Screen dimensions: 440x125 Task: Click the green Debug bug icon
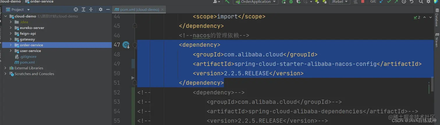click(291, 2)
